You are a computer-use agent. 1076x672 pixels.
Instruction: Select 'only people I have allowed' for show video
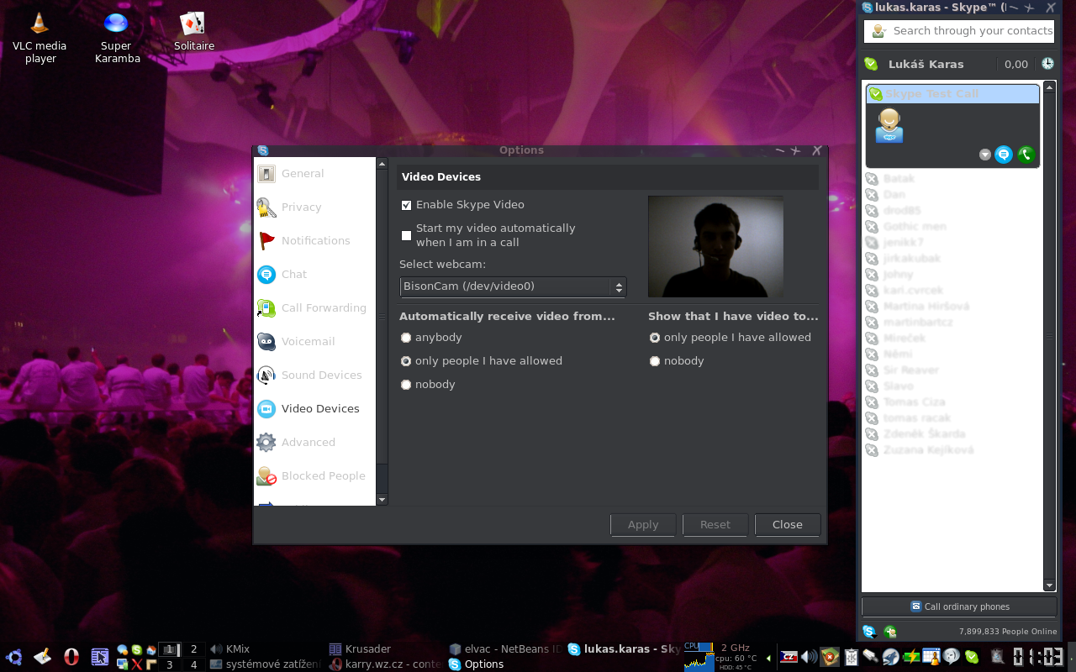(655, 338)
